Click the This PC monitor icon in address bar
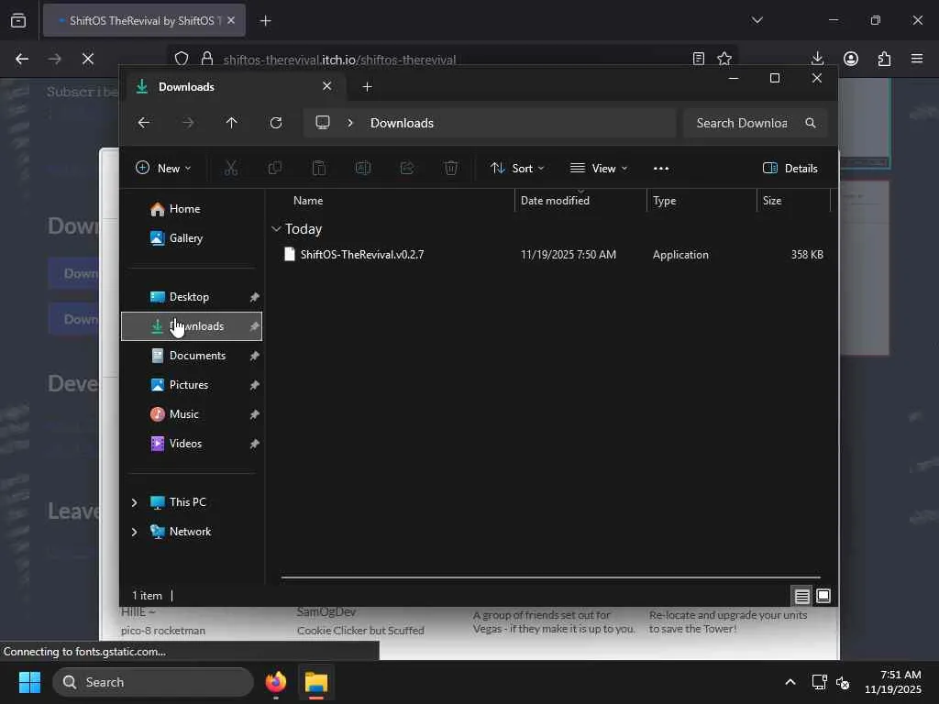939x704 pixels. [323, 123]
